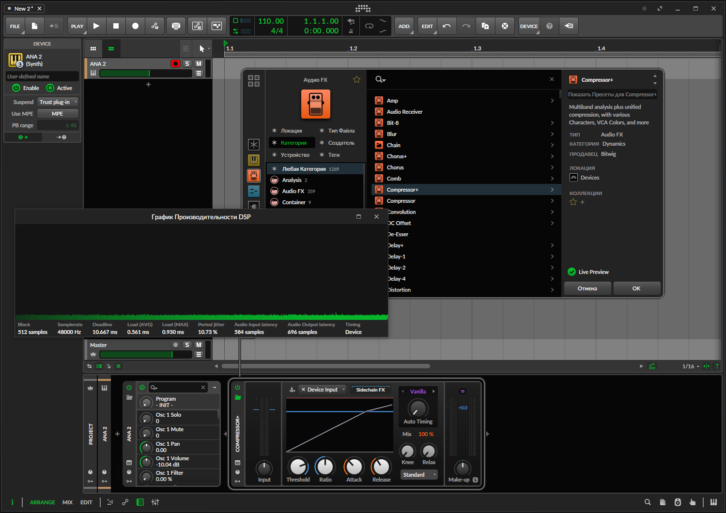Toggle the ANA 2 device Enable button
Image resolution: width=726 pixels, height=513 pixels.
pos(16,88)
